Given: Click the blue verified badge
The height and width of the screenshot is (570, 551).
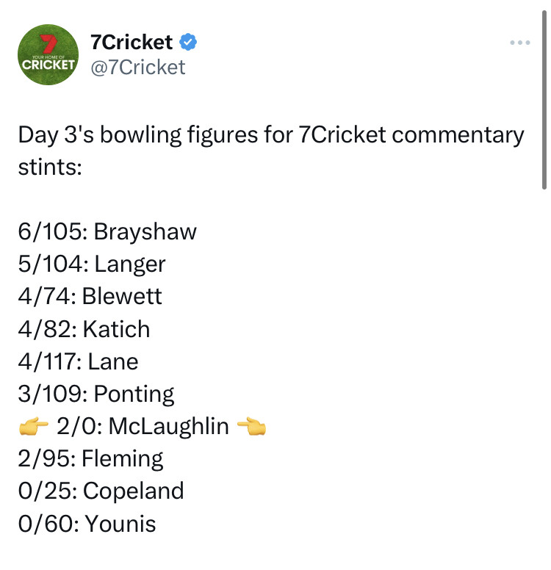Looking at the screenshot, I should click(x=188, y=42).
